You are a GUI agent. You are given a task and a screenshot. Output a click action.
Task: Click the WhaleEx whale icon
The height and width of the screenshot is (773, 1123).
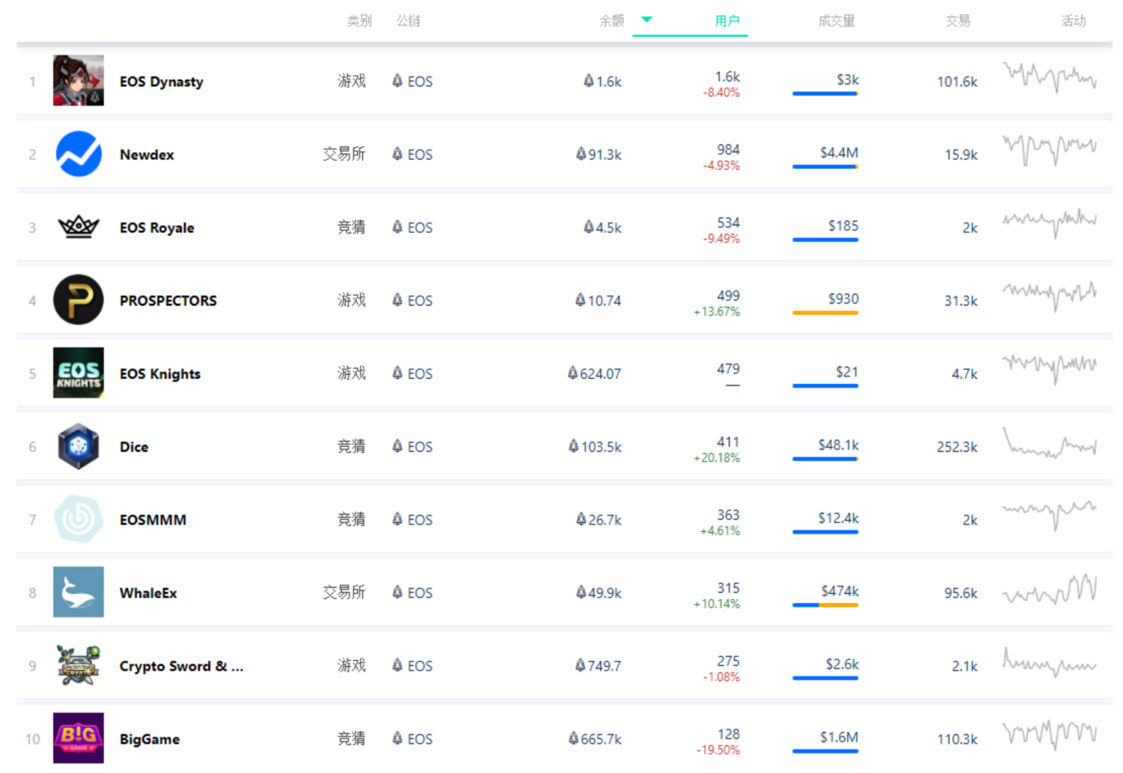[79, 591]
